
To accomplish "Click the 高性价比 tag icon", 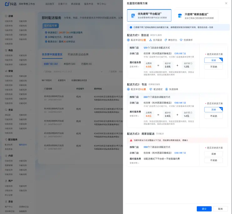I will click(x=166, y=40).
